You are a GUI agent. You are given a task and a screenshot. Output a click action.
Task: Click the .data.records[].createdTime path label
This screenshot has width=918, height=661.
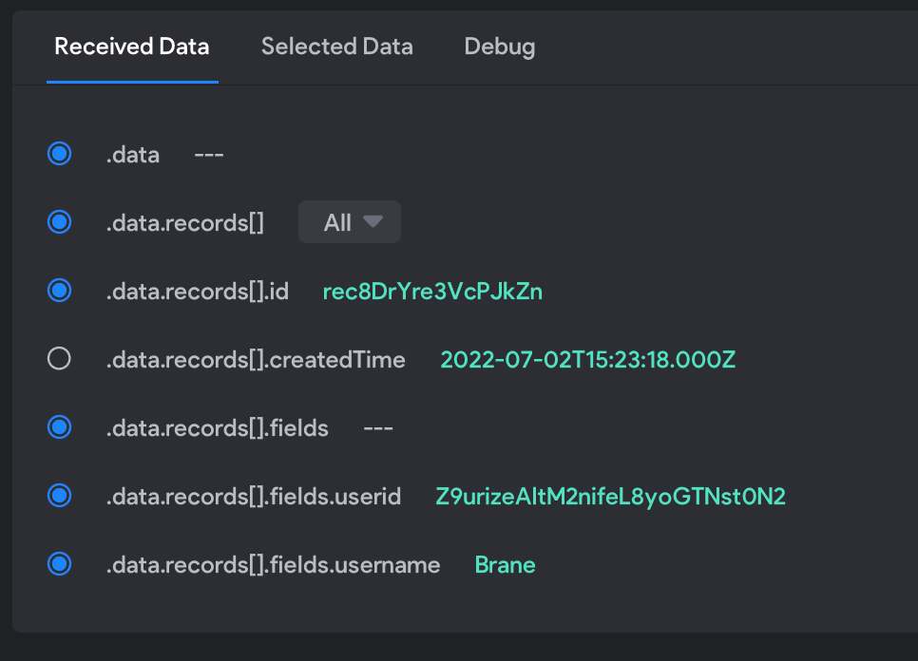(256, 360)
